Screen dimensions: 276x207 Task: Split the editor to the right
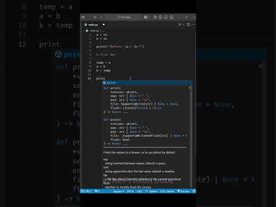[188, 25]
